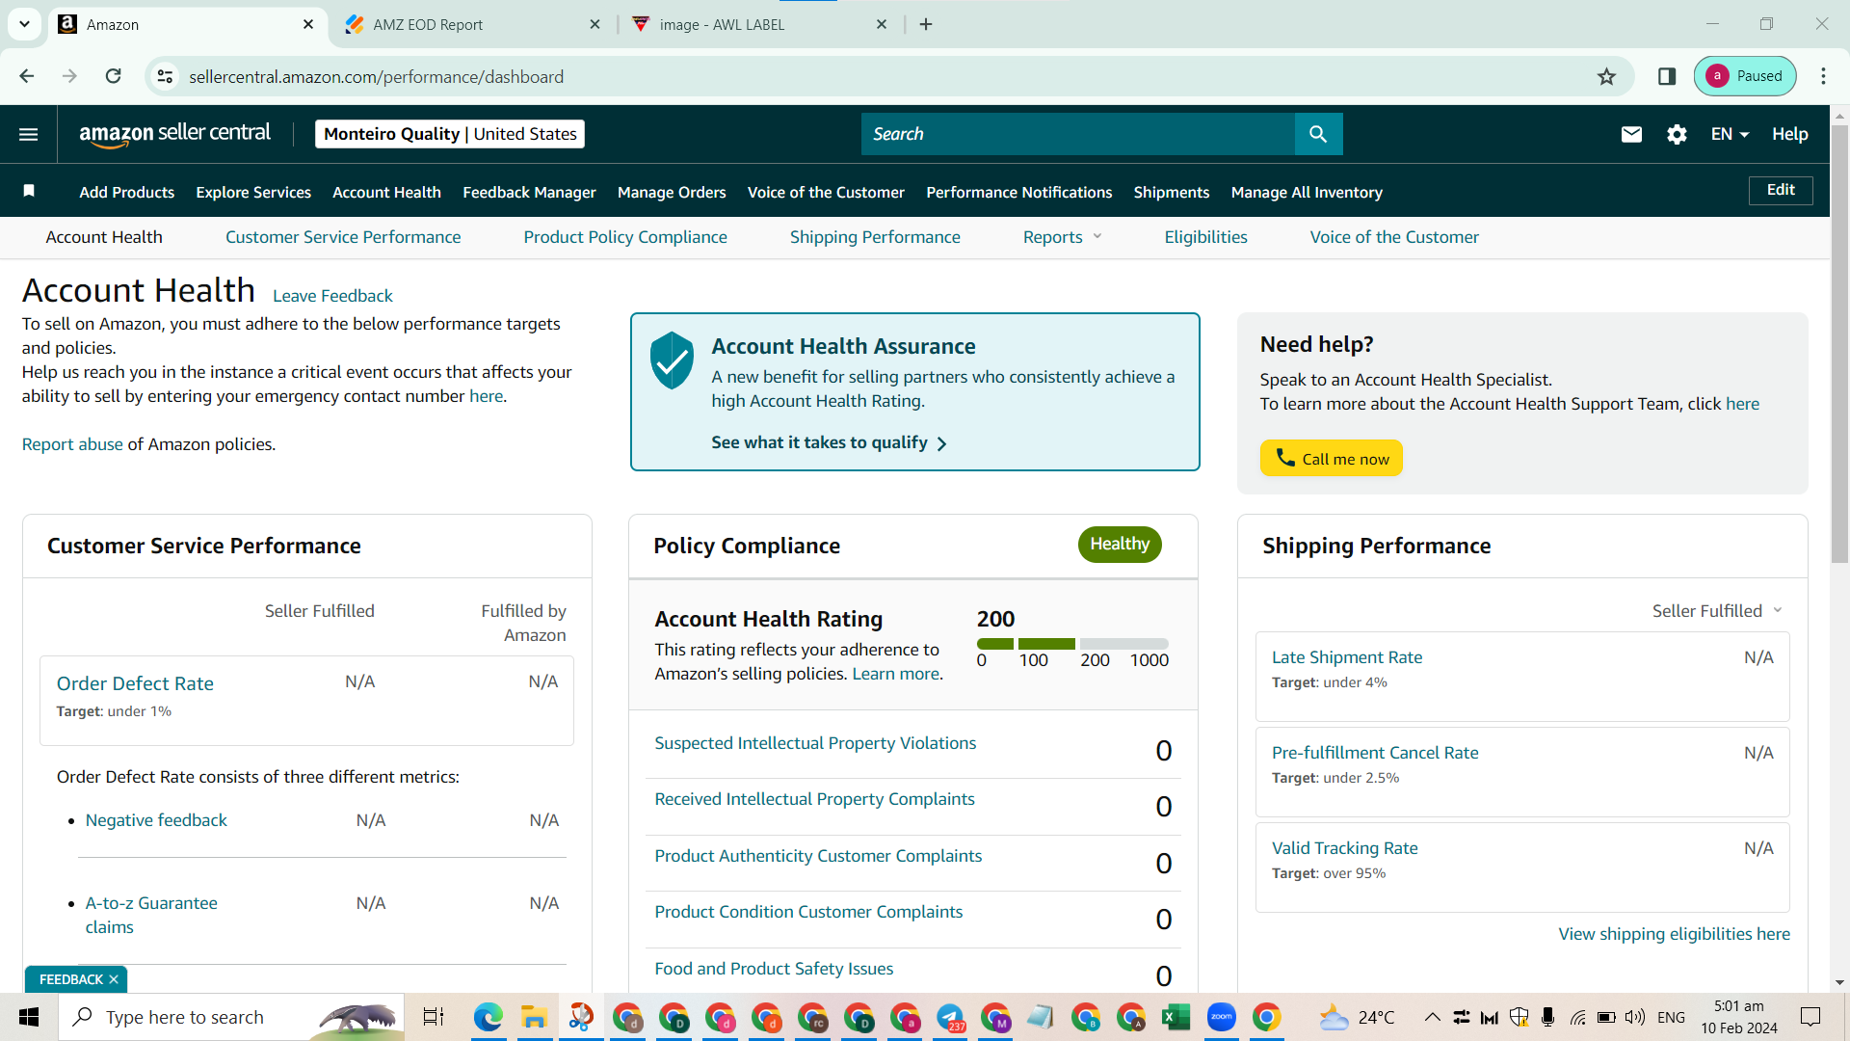Click Add Products in the favorites bar
Viewport: 1850px width, 1041px height.
click(x=126, y=192)
